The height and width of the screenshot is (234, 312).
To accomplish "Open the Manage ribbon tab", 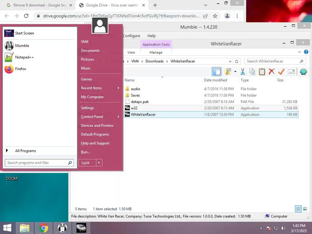I will click(156, 52).
